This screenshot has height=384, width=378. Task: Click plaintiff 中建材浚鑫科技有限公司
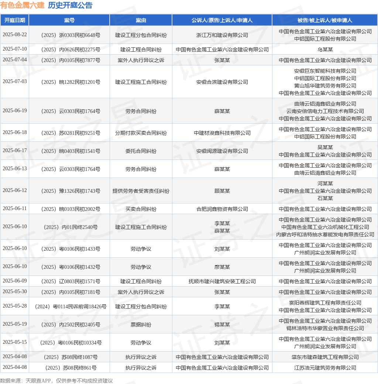click(x=222, y=133)
